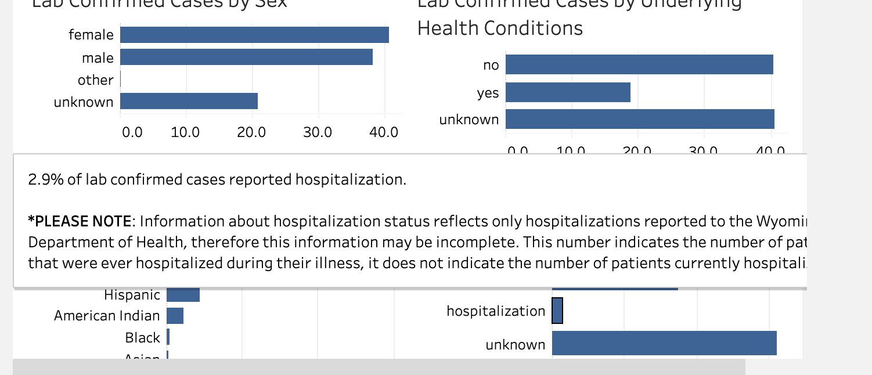Click unknown bar in health conditions chart
872x375 pixels.
pos(640,119)
